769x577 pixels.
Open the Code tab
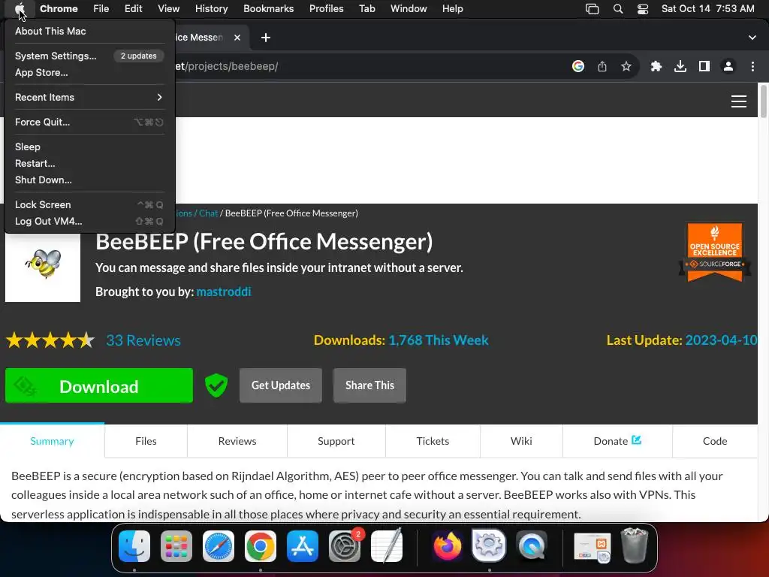tap(715, 441)
